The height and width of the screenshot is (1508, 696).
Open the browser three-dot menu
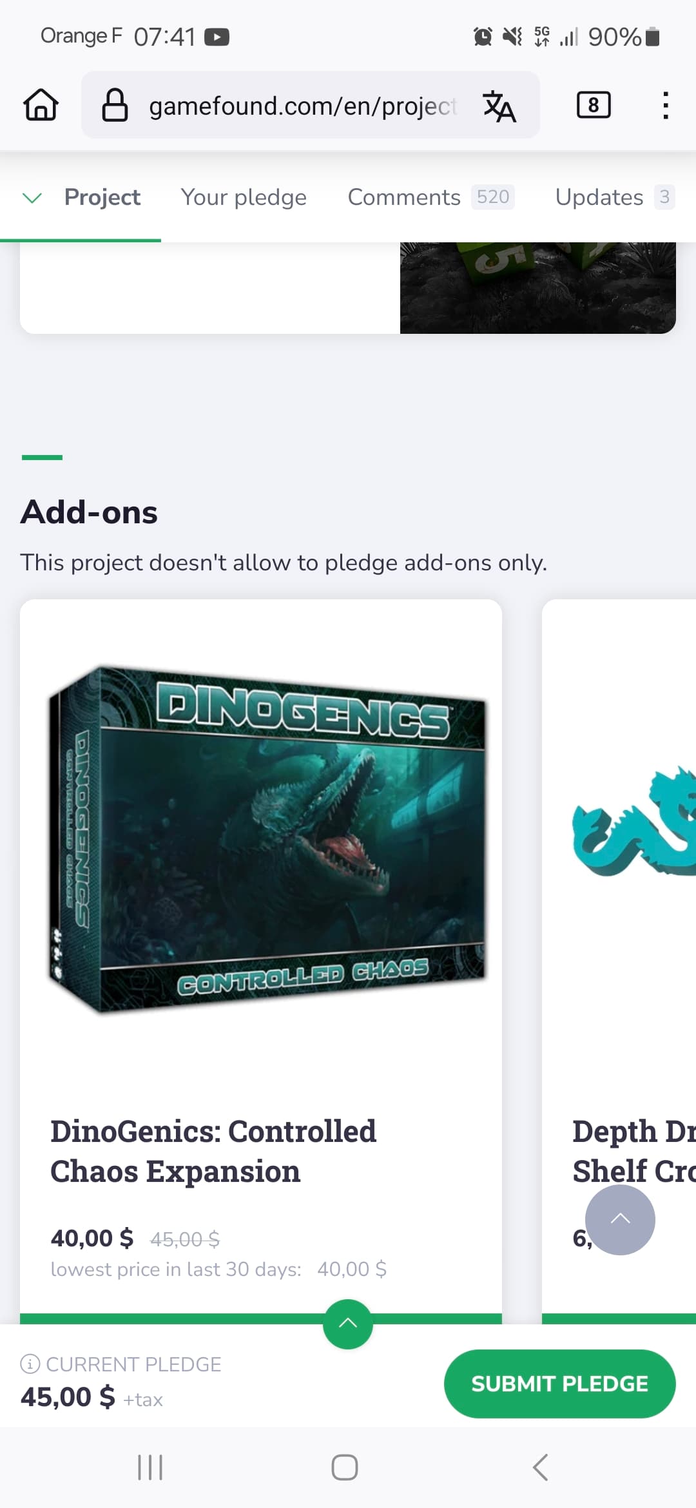coord(666,105)
